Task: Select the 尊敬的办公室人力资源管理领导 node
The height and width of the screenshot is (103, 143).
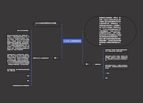Action: pos(41,58)
